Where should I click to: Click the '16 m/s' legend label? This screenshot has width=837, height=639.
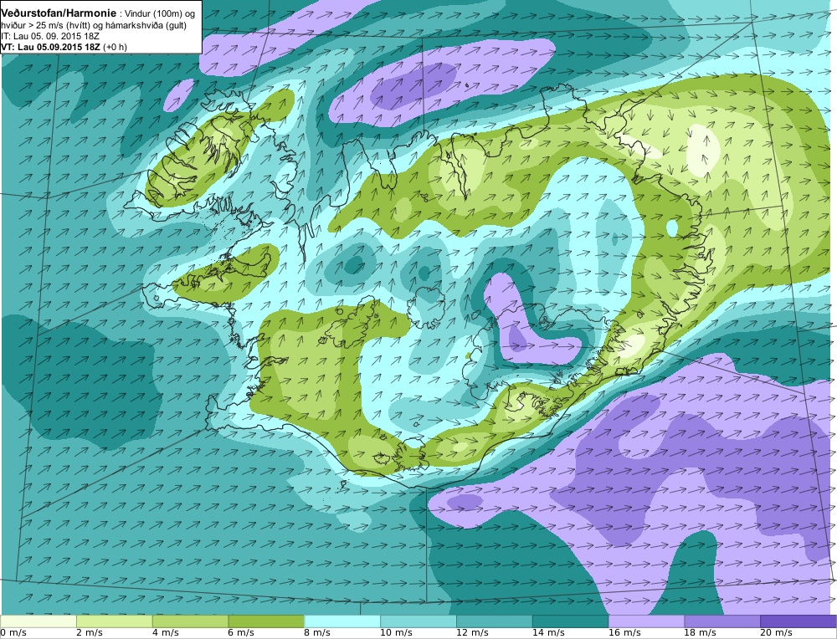click(x=624, y=633)
